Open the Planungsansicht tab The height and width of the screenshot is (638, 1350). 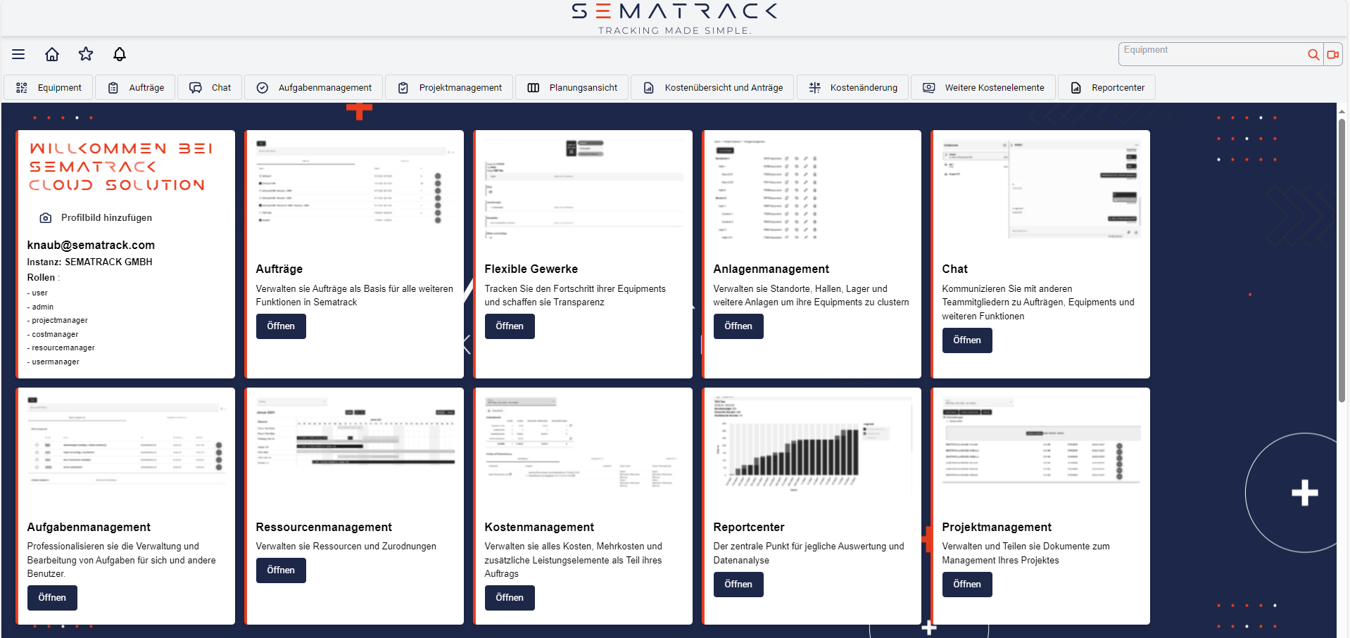[x=572, y=88]
